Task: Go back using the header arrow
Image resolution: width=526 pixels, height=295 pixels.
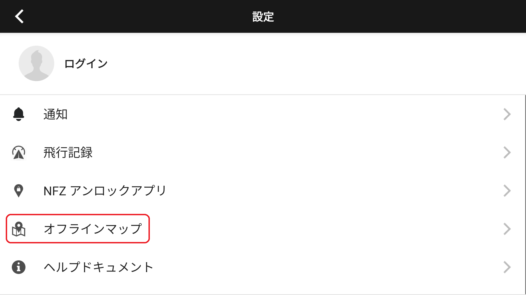Action: 19,16
